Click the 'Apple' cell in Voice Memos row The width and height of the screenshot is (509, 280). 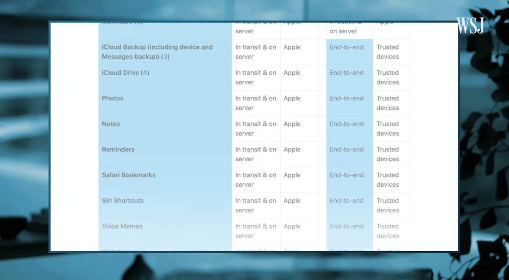coord(292,226)
